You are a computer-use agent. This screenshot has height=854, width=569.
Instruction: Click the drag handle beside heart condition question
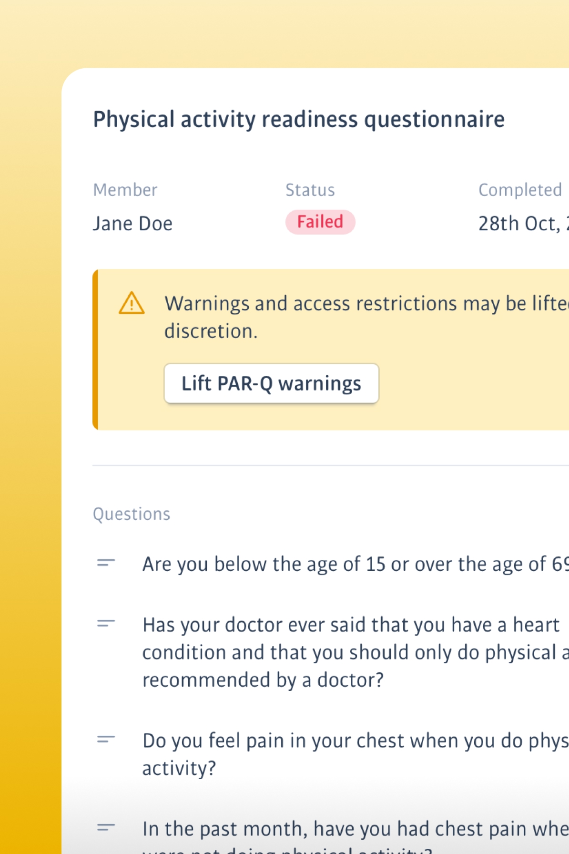(106, 624)
